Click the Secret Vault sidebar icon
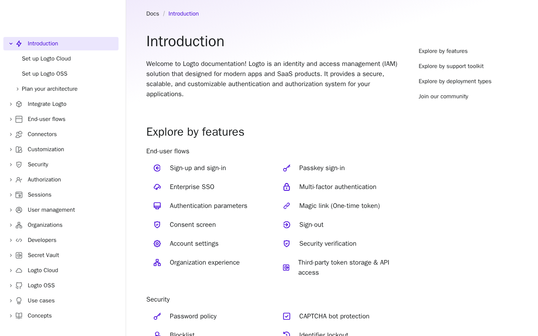The height and width of the screenshot is (336, 538). (x=19, y=255)
